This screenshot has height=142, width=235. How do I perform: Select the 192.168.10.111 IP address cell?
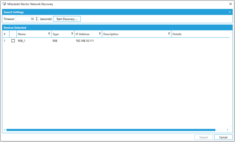(x=85, y=41)
